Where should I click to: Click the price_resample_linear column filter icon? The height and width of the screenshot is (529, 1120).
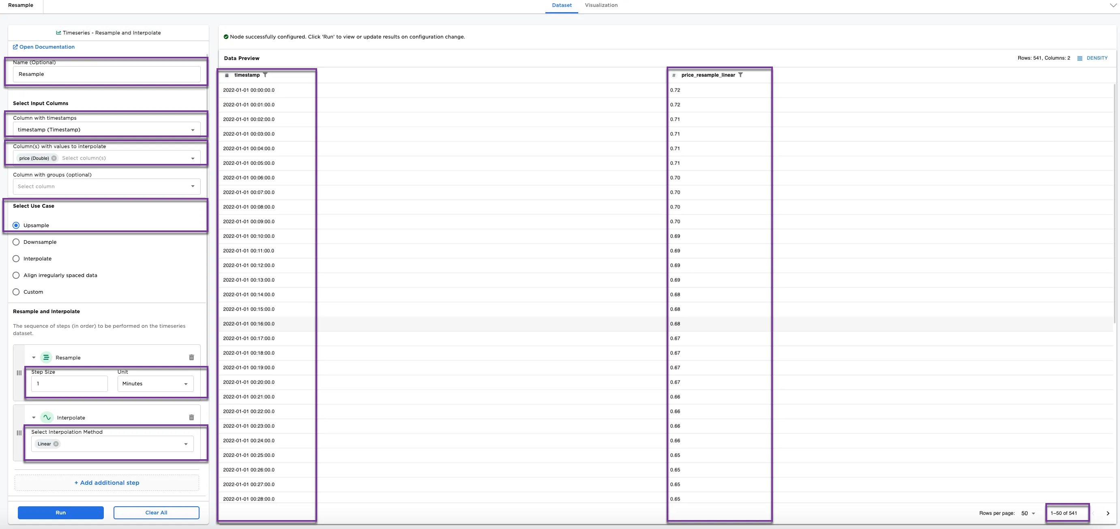740,75
